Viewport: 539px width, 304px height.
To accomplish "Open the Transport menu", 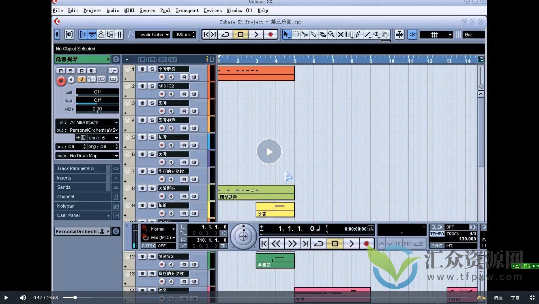I will pyautogui.click(x=187, y=10).
